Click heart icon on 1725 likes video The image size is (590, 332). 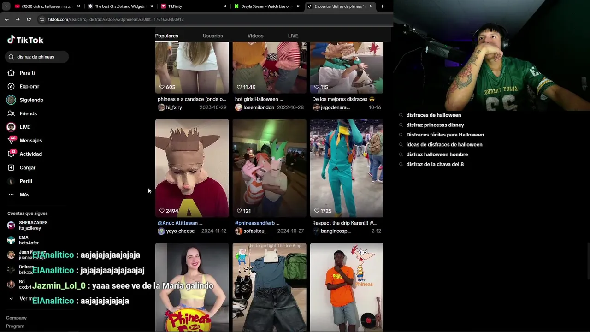point(317,211)
